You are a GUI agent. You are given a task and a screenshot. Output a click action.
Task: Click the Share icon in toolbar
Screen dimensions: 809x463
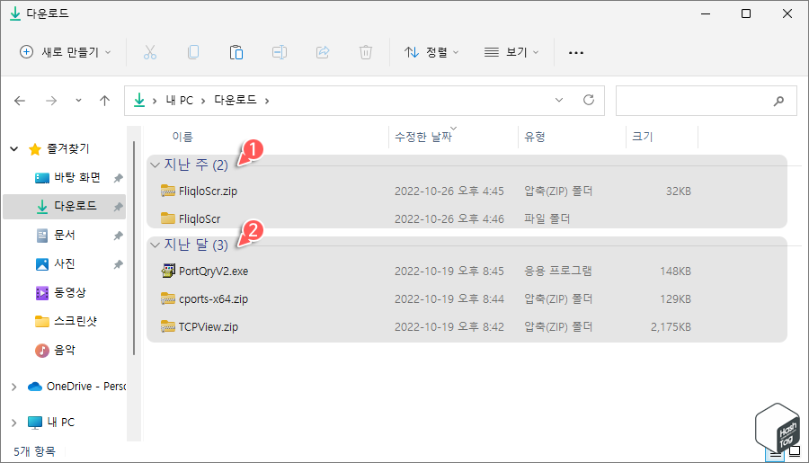323,52
